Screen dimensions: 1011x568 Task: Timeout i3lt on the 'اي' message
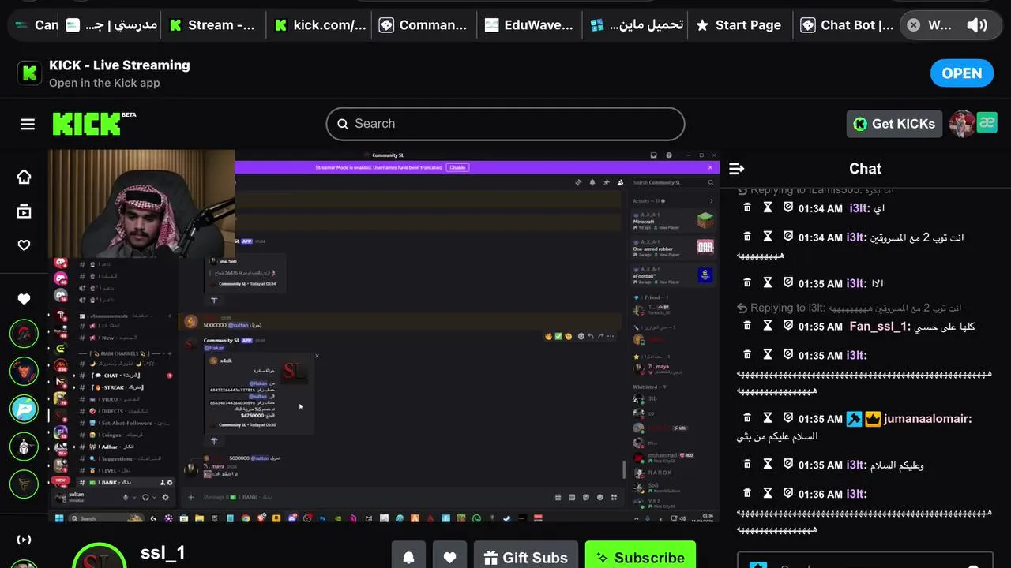pyautogui.click(x=768, y=207)
